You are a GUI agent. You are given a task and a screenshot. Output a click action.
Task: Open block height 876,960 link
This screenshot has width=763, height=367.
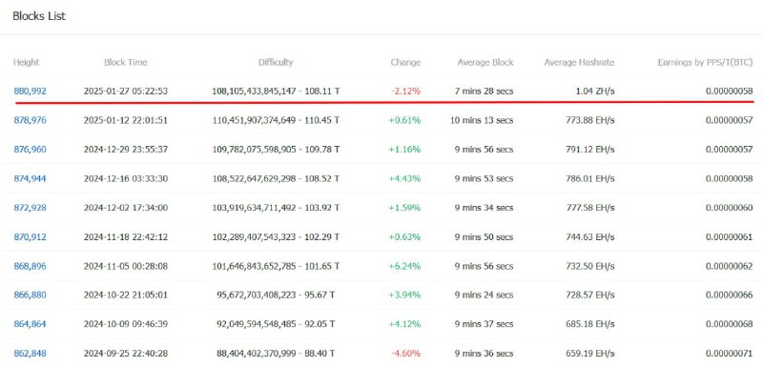(30, 150)
